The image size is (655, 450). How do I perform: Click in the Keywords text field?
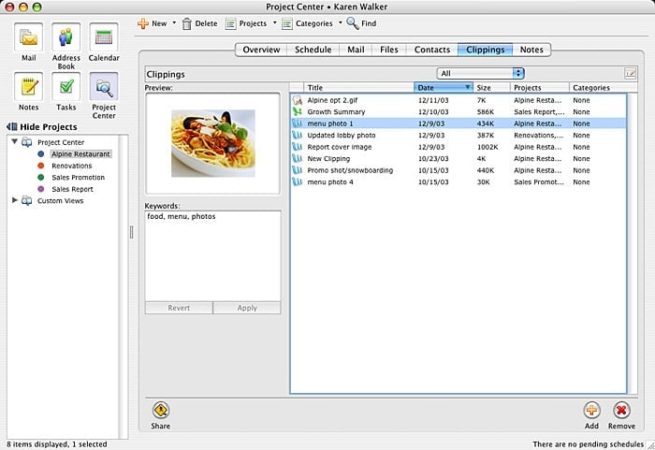point(213,255)
